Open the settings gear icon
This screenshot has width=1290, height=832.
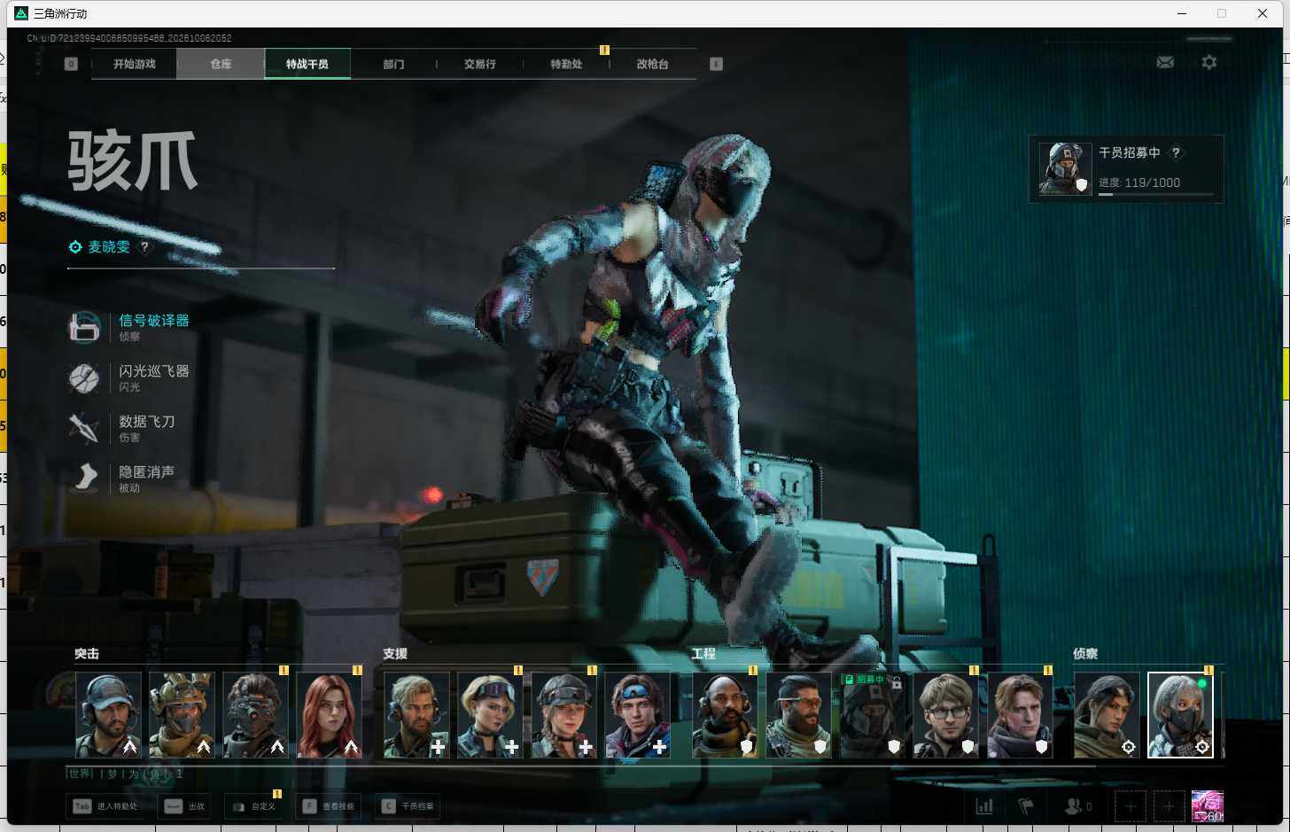pos(1208,62)
